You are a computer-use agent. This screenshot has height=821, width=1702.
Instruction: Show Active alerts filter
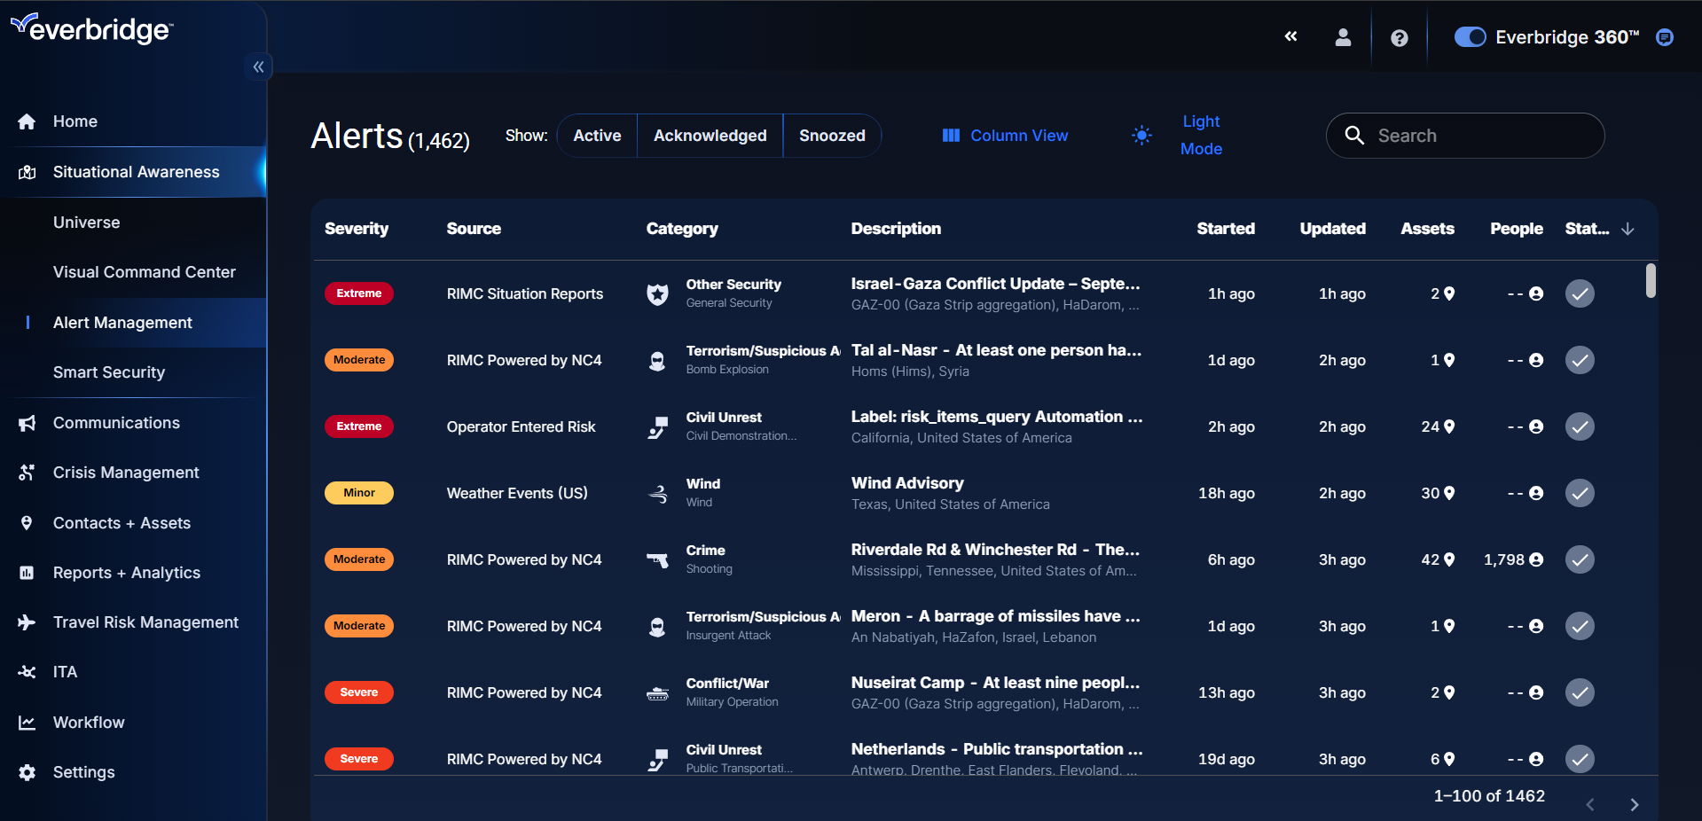coord(597,136)
